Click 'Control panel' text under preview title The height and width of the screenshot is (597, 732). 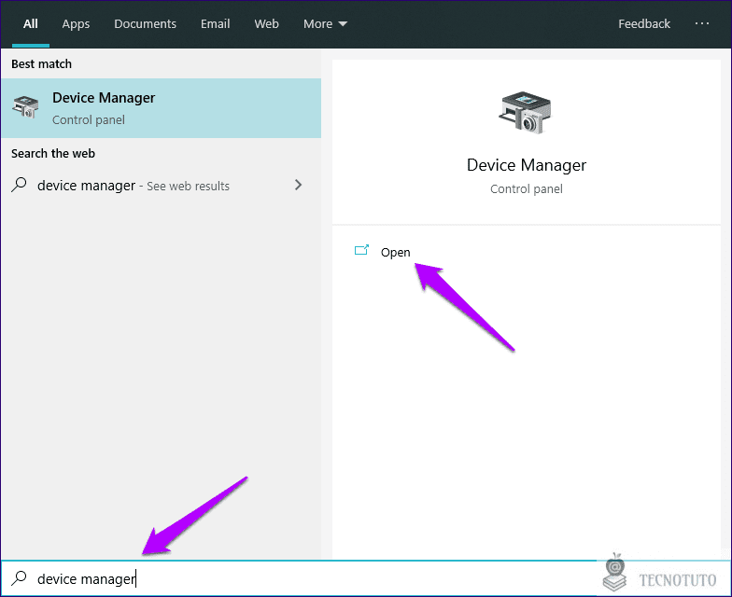tap(527, 188)
